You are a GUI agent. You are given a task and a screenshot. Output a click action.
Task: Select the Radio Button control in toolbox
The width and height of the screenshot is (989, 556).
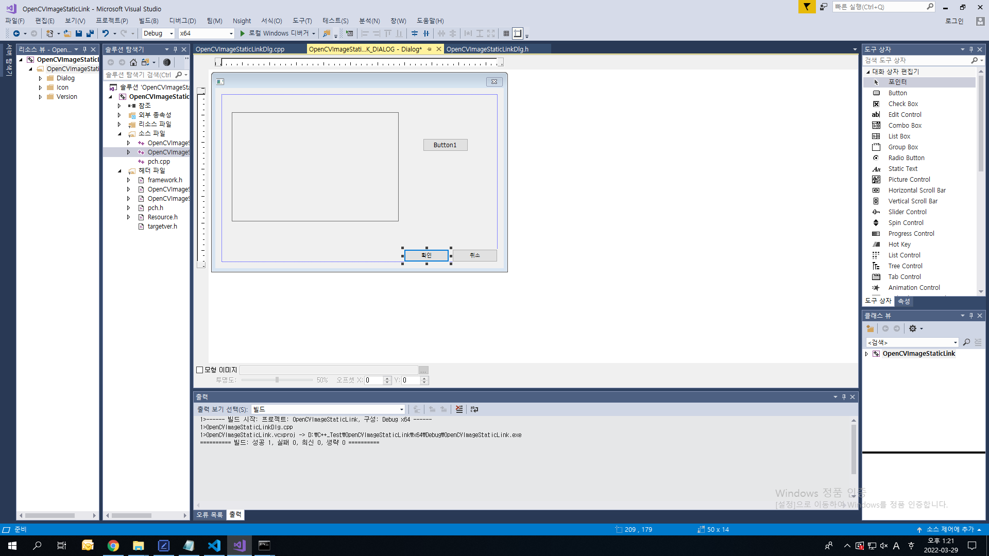906,158
